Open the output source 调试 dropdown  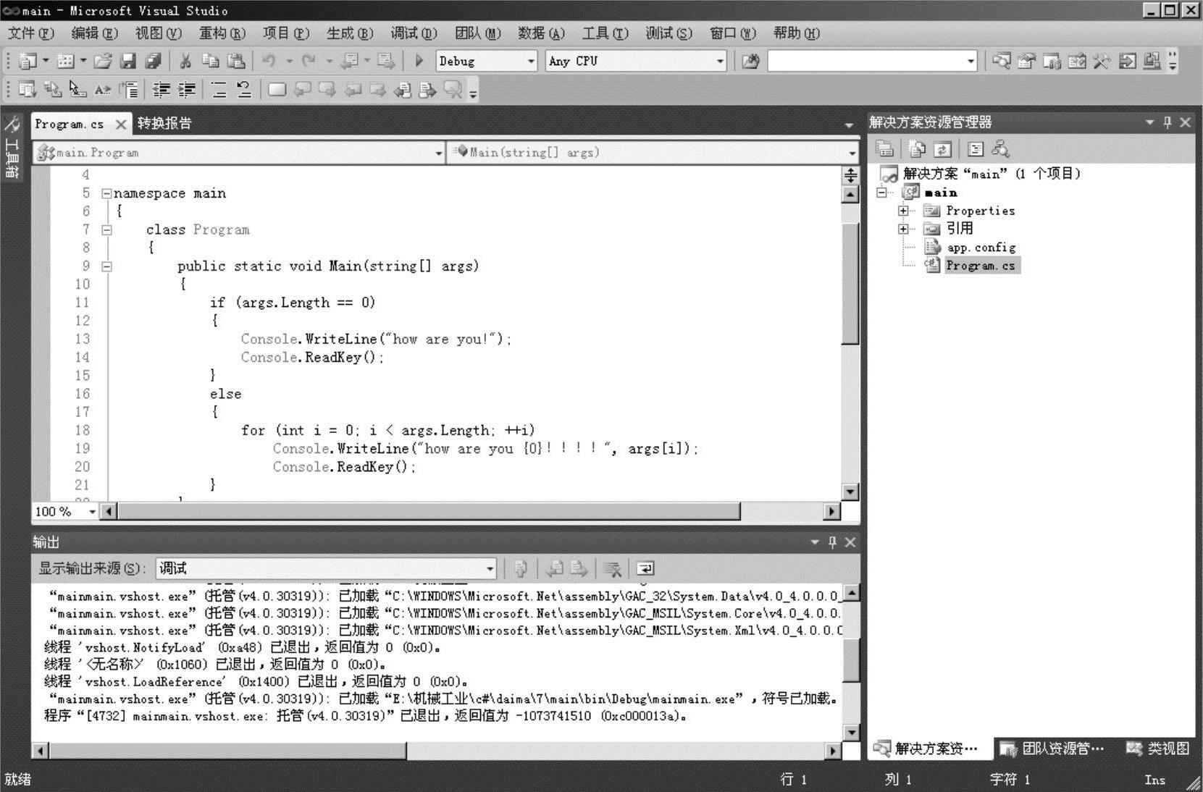click(490, 569)
